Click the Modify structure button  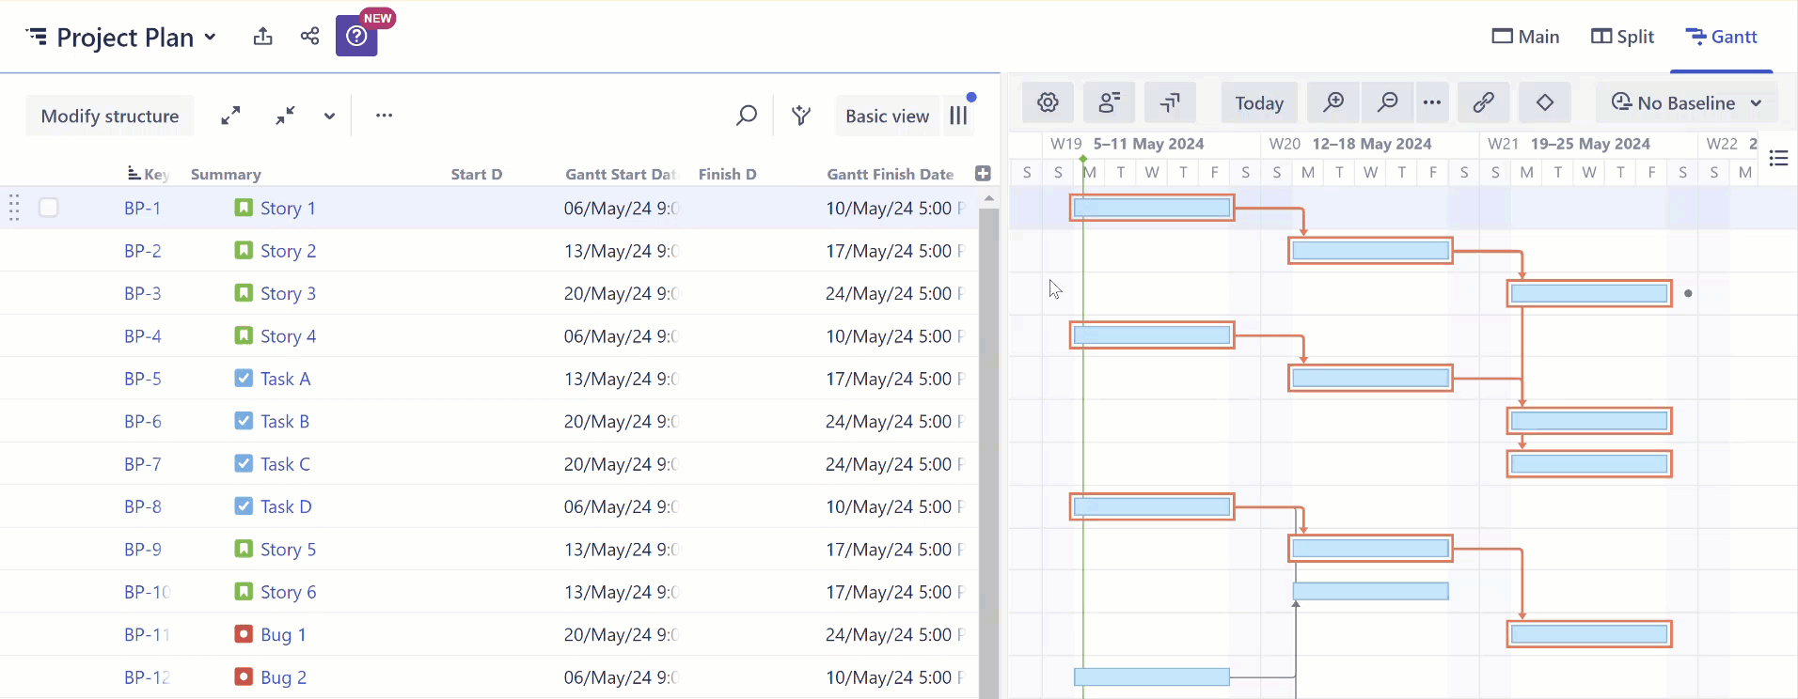pos(110,116)
